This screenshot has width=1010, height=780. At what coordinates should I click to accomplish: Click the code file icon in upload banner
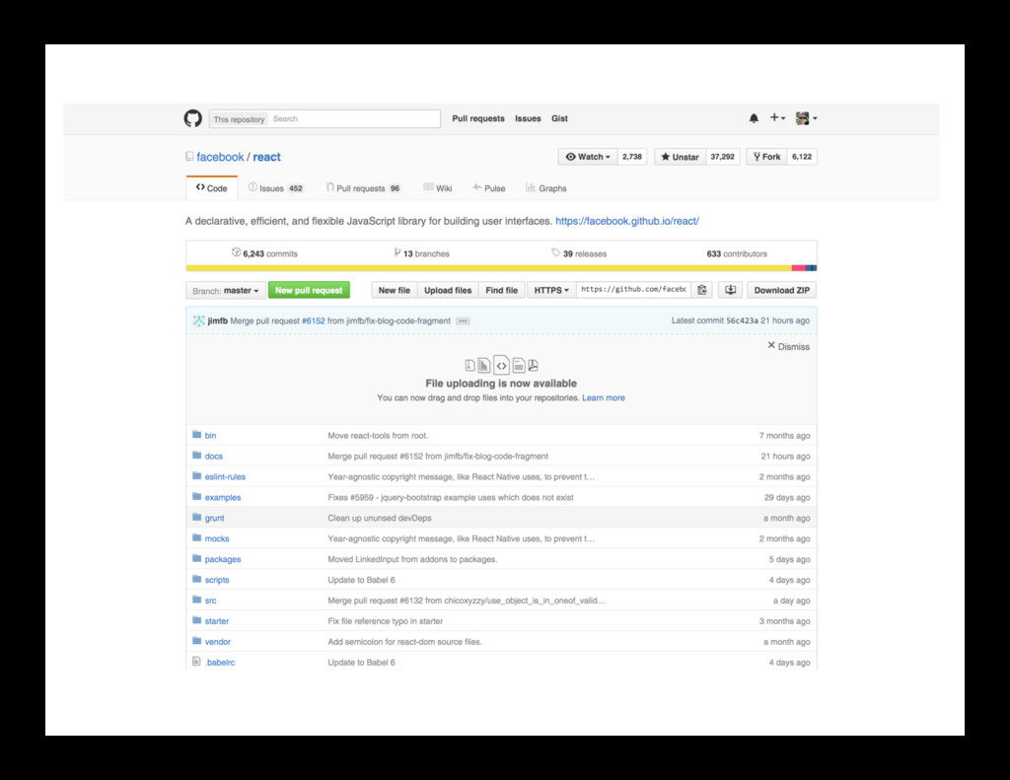(501, 365)
